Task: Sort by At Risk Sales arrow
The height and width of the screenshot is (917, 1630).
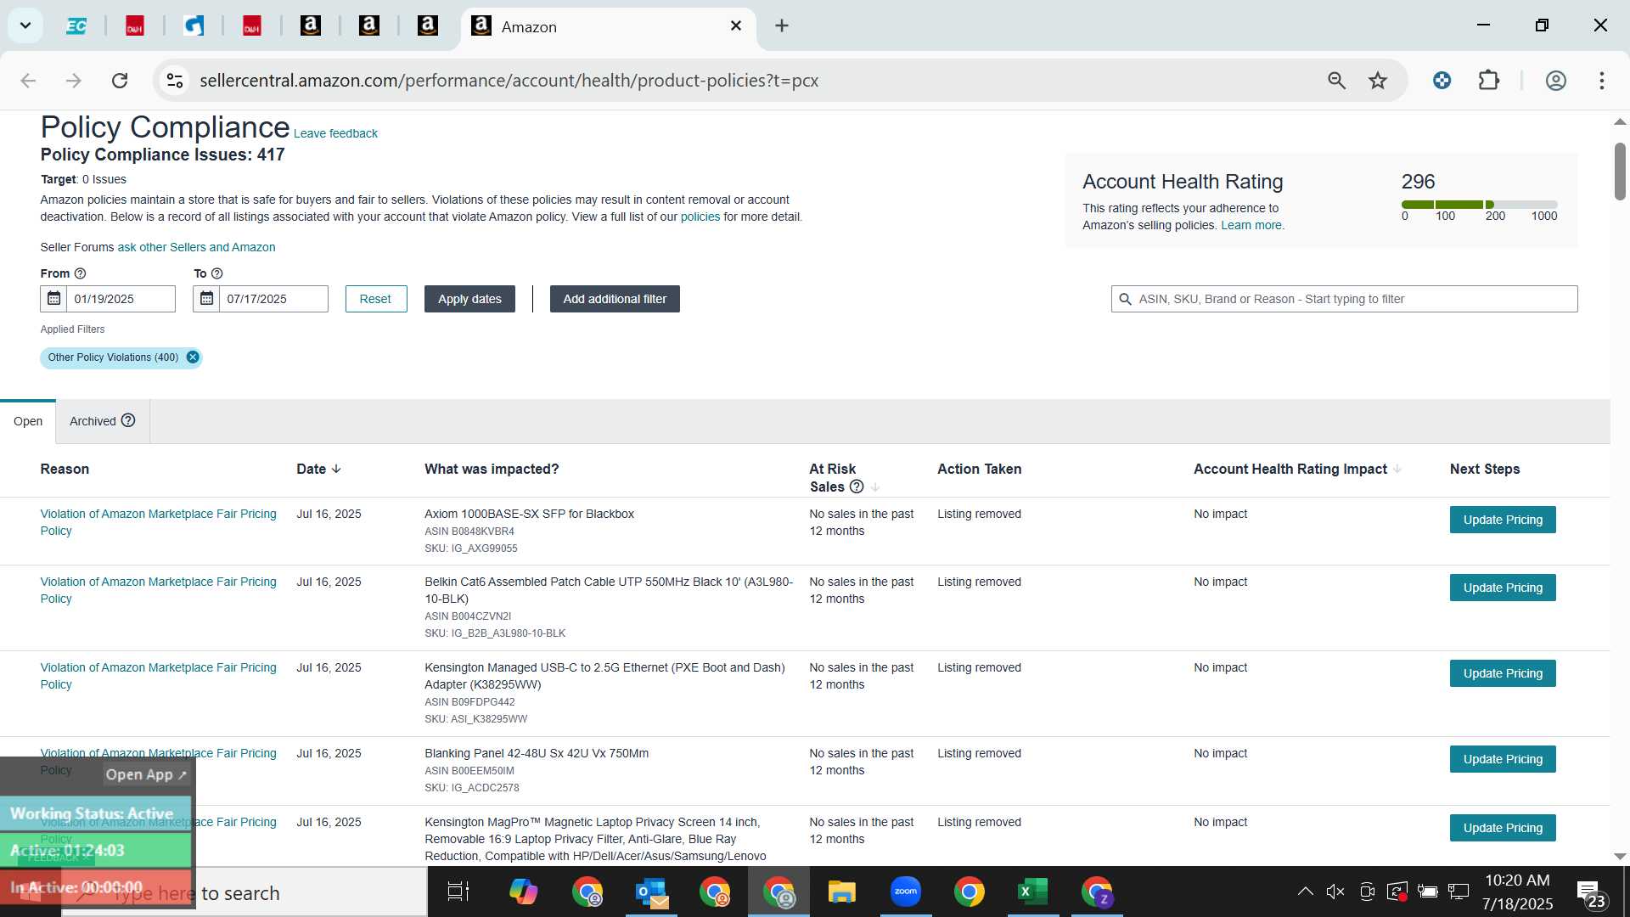Action: 875,487
